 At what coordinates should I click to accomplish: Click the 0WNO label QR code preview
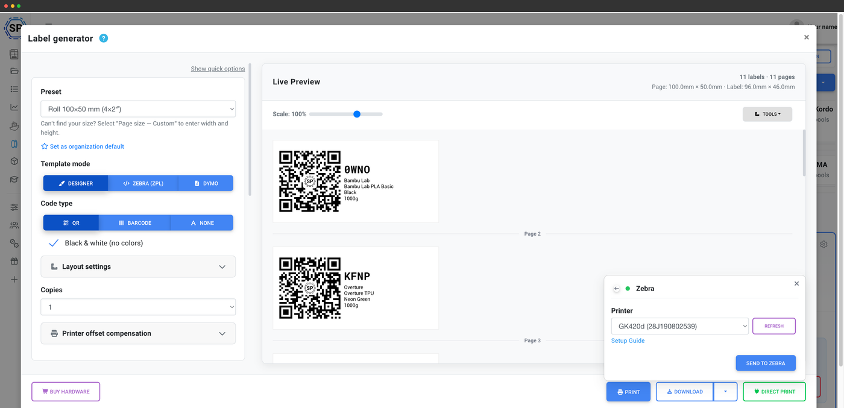coord(310,181)
